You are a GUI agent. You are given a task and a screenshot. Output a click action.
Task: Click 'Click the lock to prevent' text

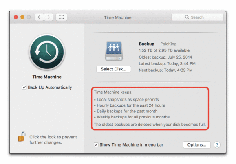(x=53, y=137)
